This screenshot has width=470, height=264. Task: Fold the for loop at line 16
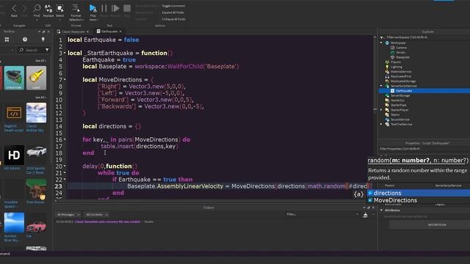(x=65, y=139)
